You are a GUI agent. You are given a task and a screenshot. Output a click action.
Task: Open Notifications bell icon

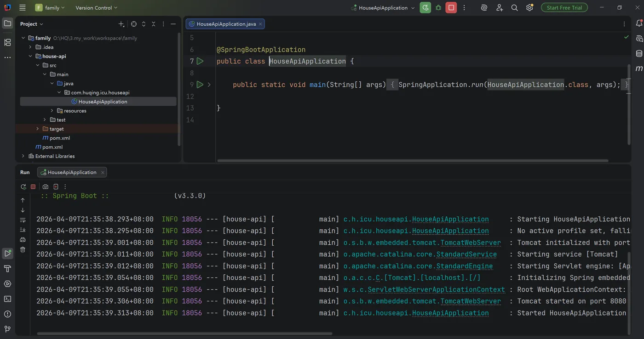(639, 23)
